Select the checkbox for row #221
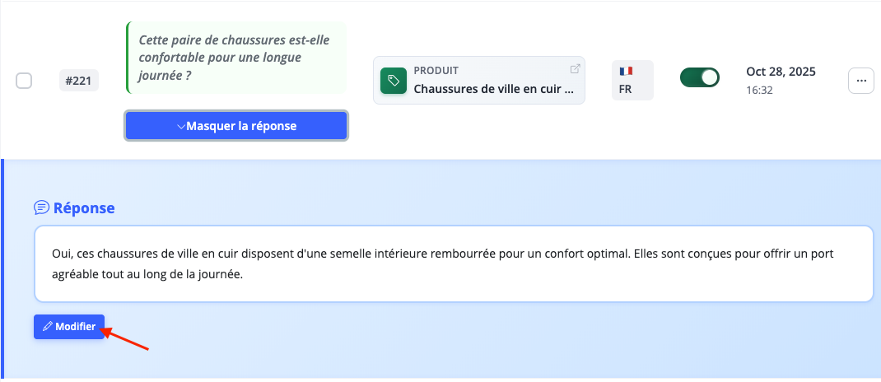Image resolution: width=881 pixels, height=382 pixels. click(25, 81)
